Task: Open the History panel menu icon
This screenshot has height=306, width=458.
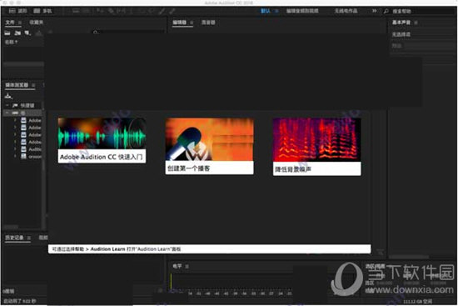Action: click(28, 238)
